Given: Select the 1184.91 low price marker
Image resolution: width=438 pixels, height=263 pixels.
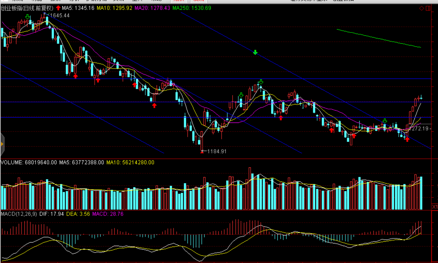Looking at the screenshot, I should point(217,151).
